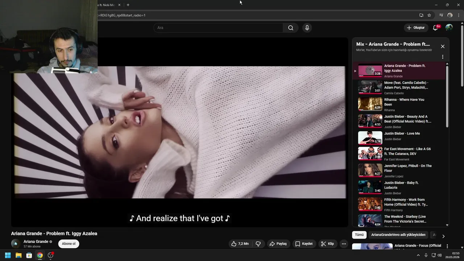Select ArianaGrandeVevo adlı yükleyiciden chip
This screenshot has width=464, height=261.
[x=398, y=235]
